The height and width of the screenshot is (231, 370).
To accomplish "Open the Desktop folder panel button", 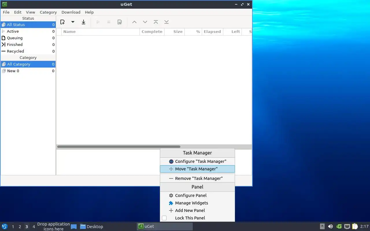I will pyautogui.click(x=92, y=227).
